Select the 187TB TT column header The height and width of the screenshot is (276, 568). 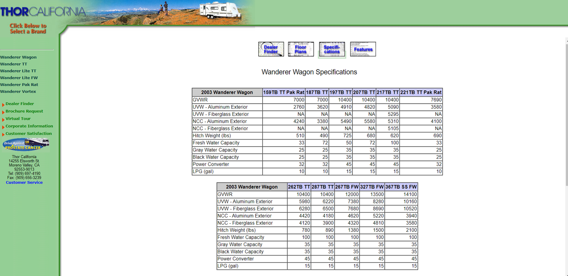[x=317, y=93]
